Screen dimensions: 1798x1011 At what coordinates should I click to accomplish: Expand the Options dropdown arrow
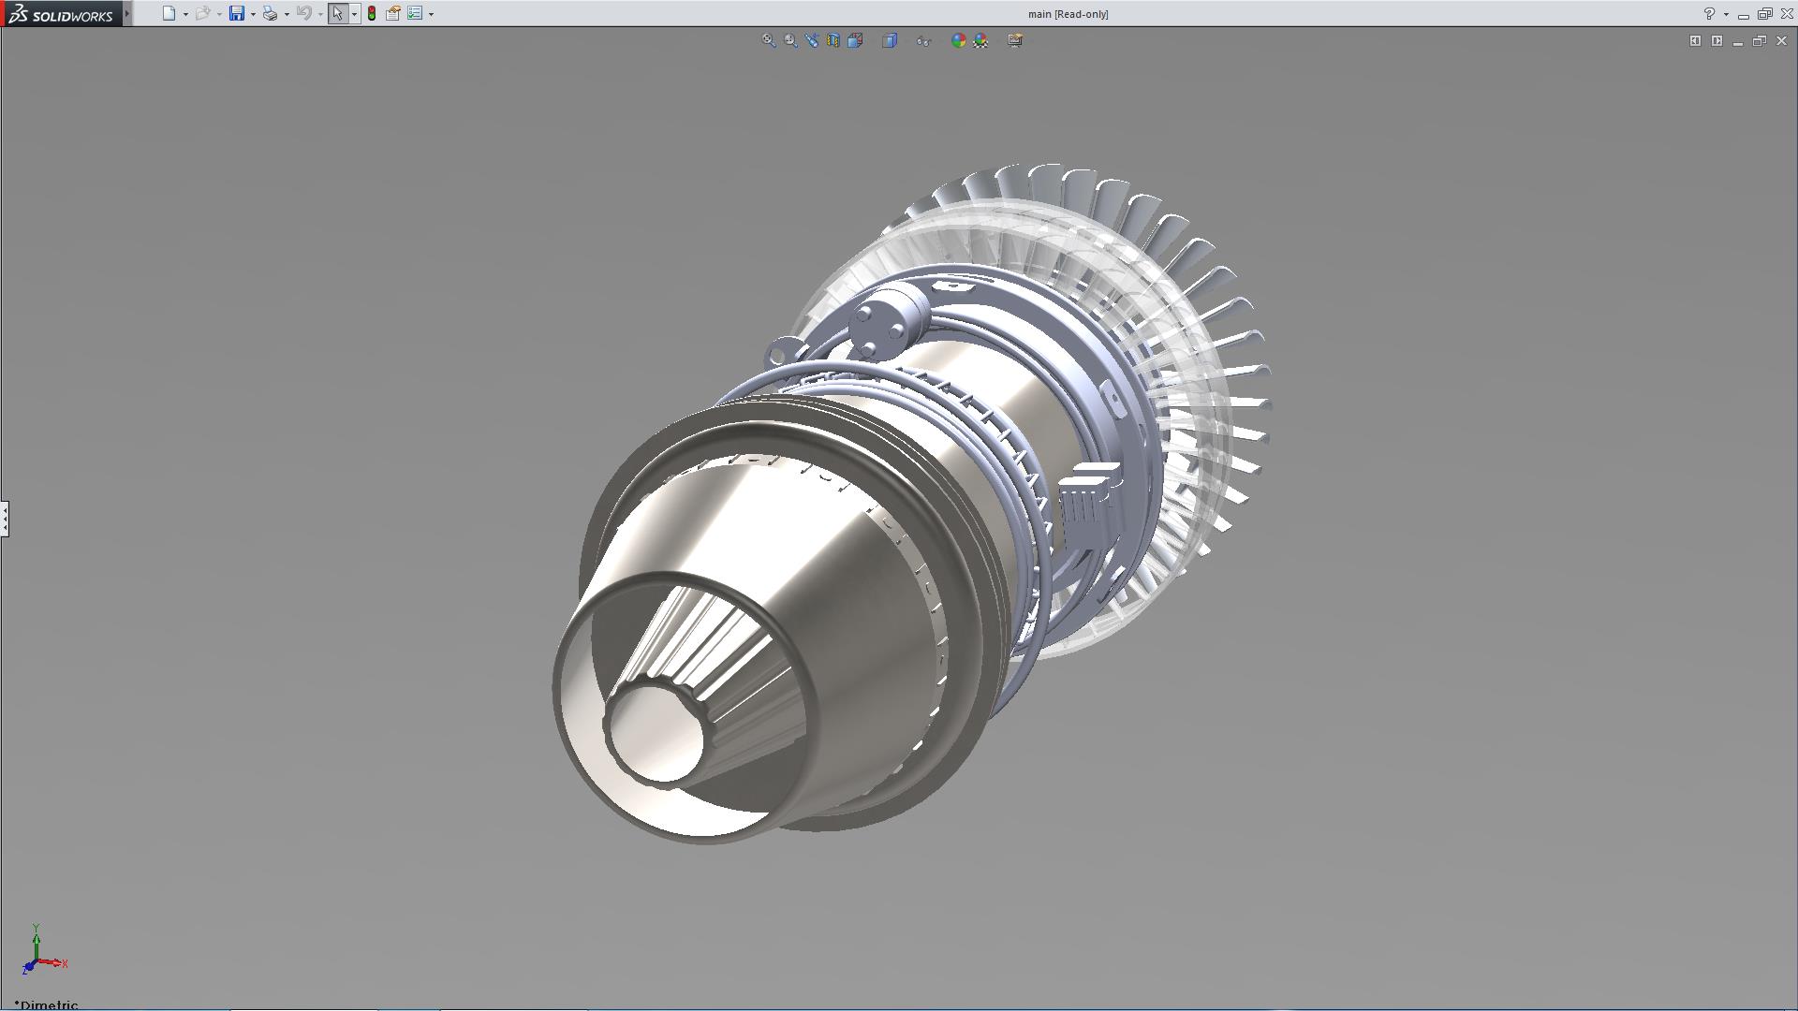coord(431,14)
